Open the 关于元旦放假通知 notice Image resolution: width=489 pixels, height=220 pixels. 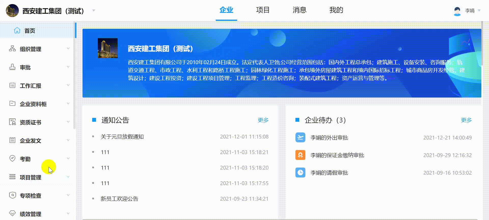(122, 137)
